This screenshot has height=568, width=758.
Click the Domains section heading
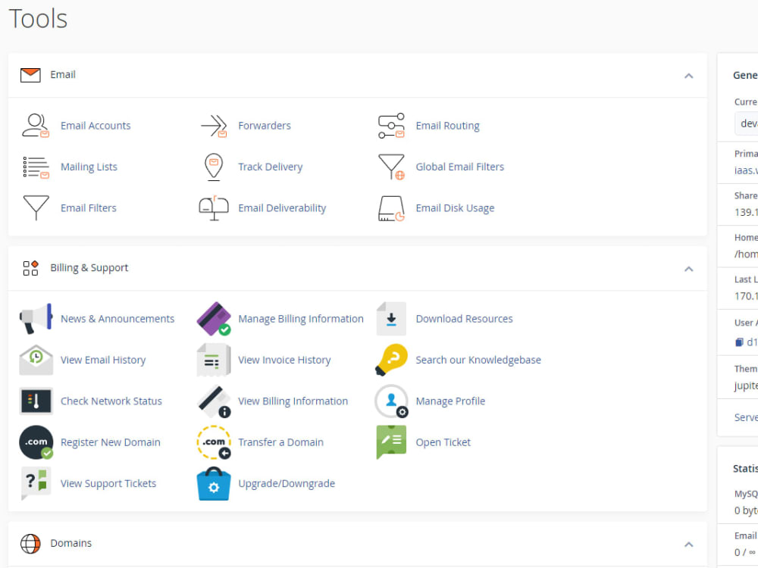[71, 543]
